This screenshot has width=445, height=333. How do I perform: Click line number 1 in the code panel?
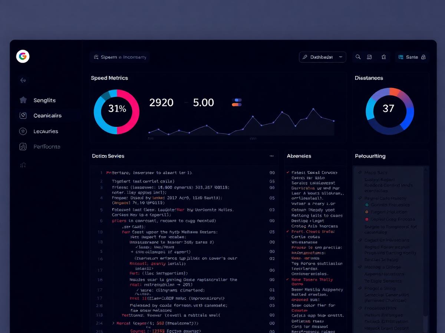point(101,173)
